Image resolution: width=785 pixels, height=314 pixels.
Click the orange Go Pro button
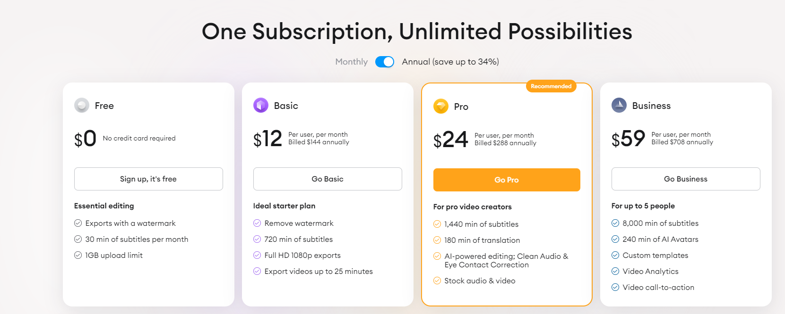(x=507, y=180)
